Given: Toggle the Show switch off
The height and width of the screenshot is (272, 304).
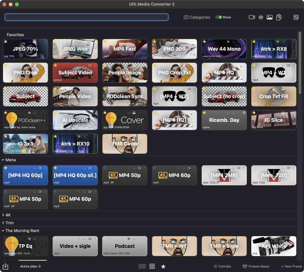Looking at the screenshot, I should [219, 17].
